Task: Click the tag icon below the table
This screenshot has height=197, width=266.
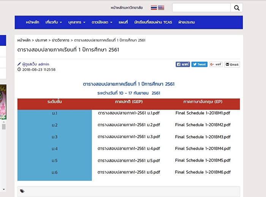Action: click(22, 191)
